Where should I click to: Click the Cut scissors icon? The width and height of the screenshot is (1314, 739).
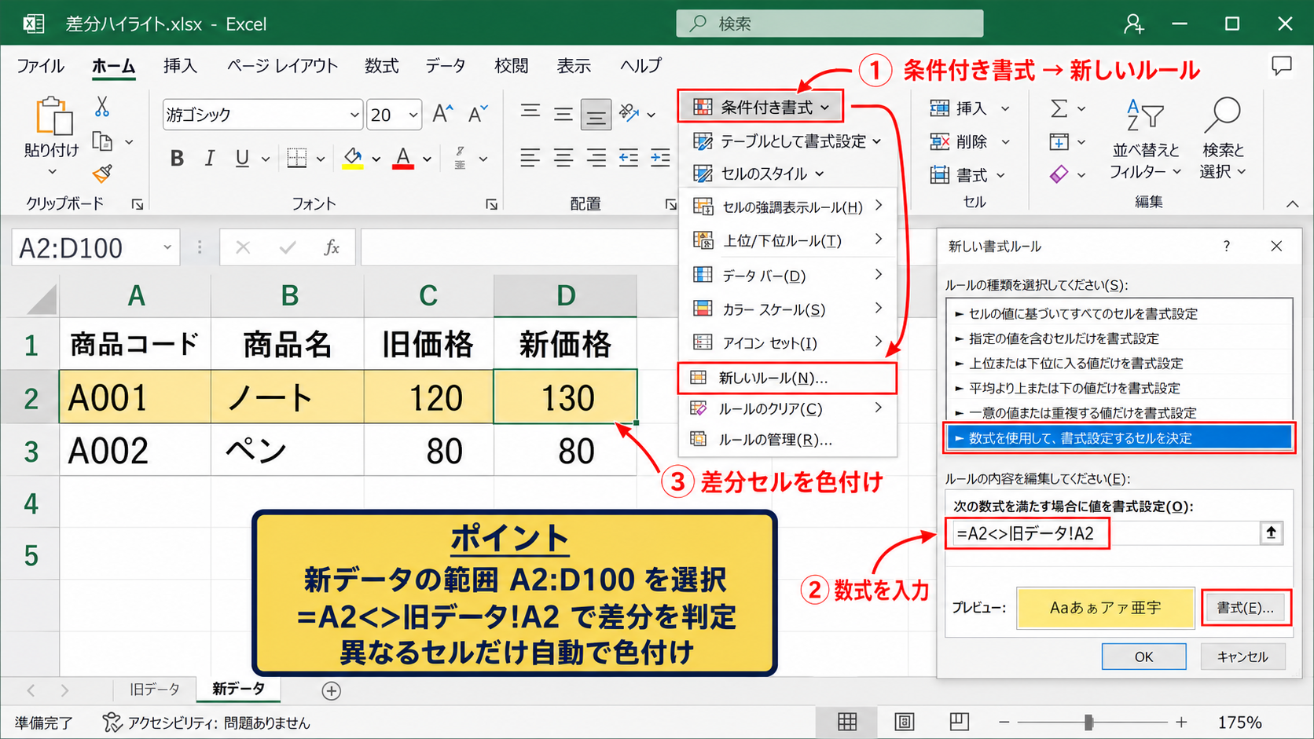point(102,107)
